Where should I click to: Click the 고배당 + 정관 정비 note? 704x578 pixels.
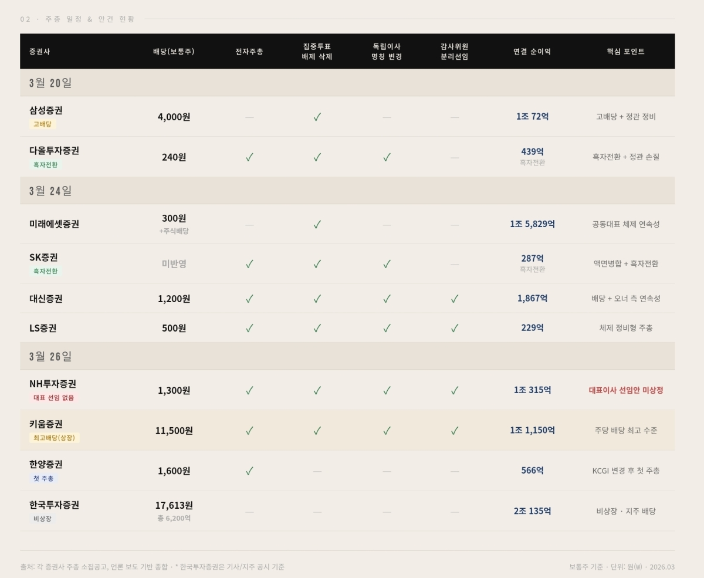626,117
